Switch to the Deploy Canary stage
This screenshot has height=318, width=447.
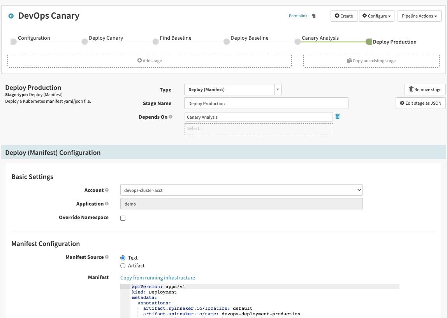pyautogui.click(x=84, y=41)
